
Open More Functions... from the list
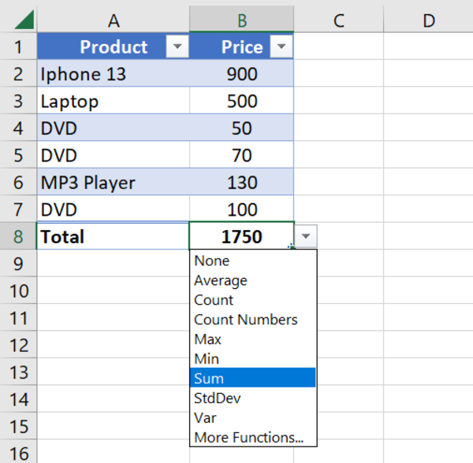pos(253,437)
